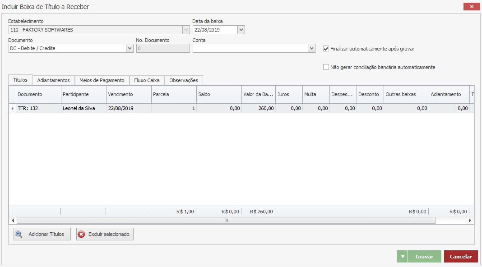Click the horizontal scrollbar thumb in grid
Viewport: 482px width, 267px height.
(226, 221)
